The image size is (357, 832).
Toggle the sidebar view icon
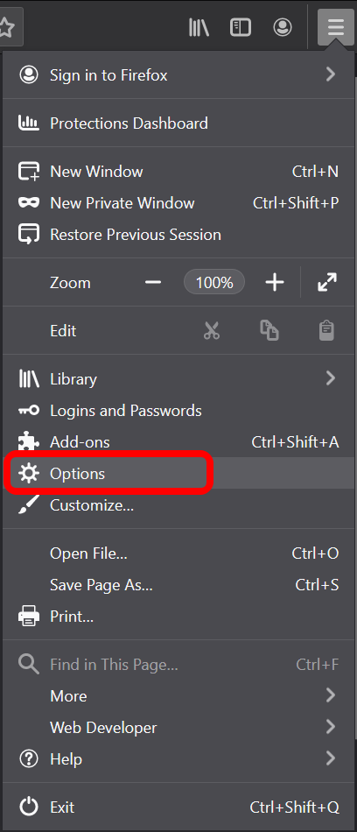[x=241, y=27]
